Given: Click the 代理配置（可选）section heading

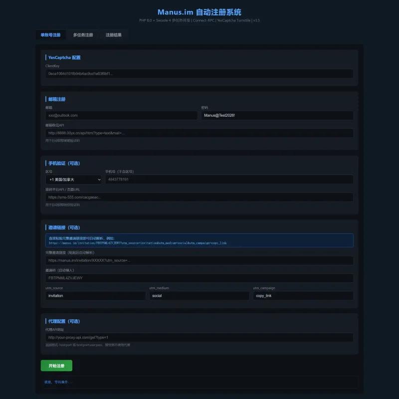Looking at the screenshot, I should [x=64, y=321].
